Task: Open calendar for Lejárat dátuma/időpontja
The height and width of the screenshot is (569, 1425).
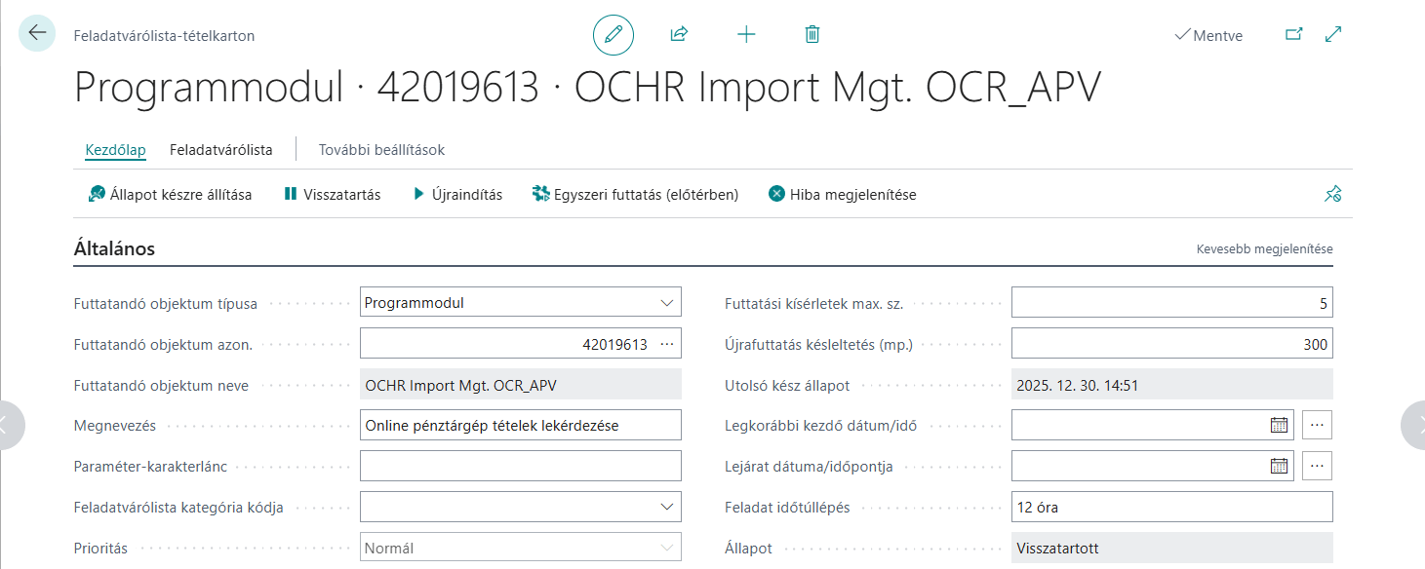Action: 1279,466
